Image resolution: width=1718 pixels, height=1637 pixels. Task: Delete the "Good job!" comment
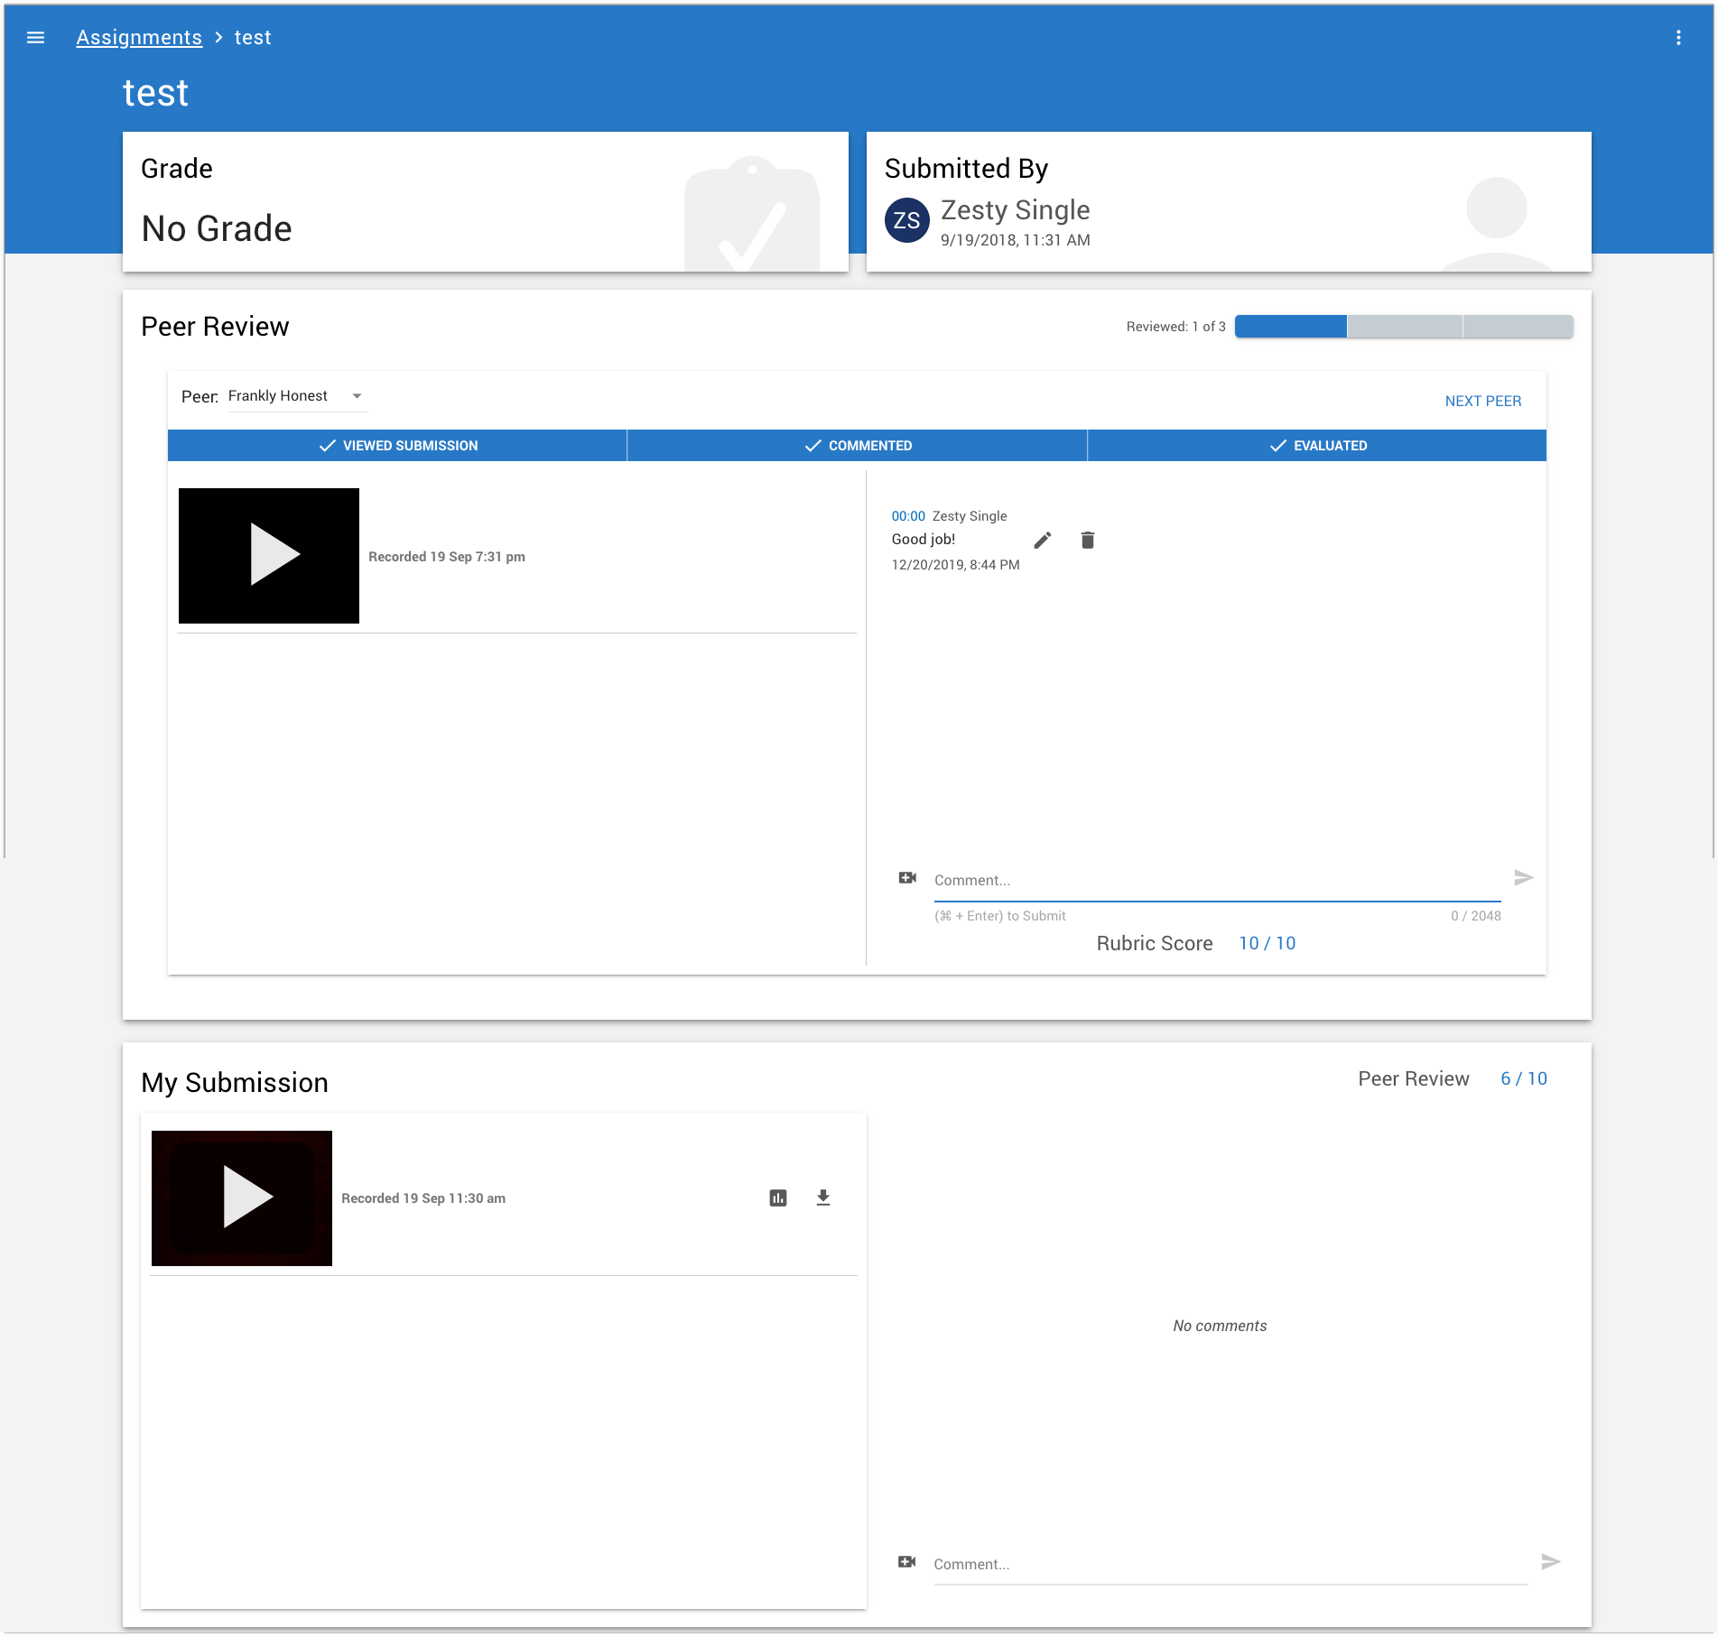pyautogui.click(x=1088, y=541)
